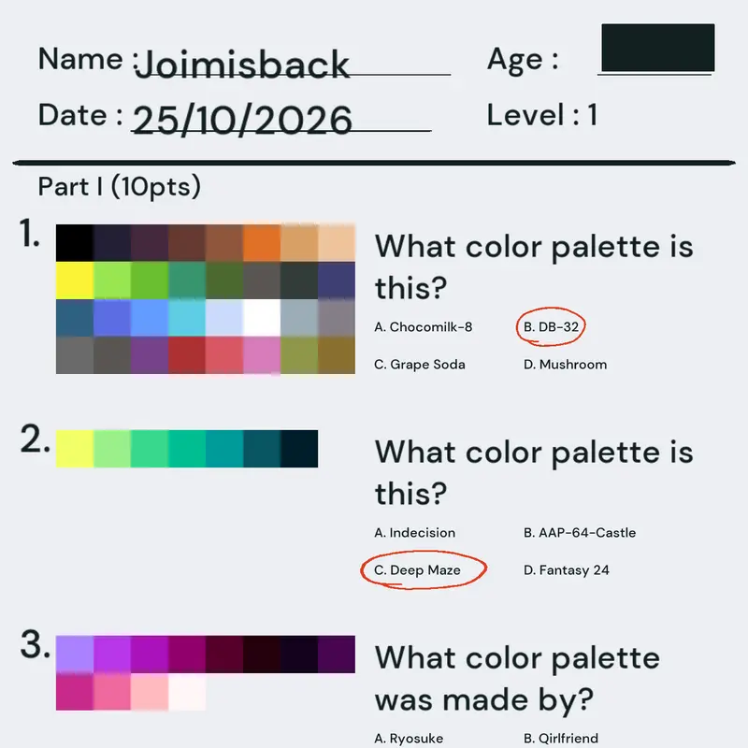Image resolution: width=748 pixels, height=748 pixels.
Task: Choose answer A. Ryosuke
Action: [x=409, y=739]
